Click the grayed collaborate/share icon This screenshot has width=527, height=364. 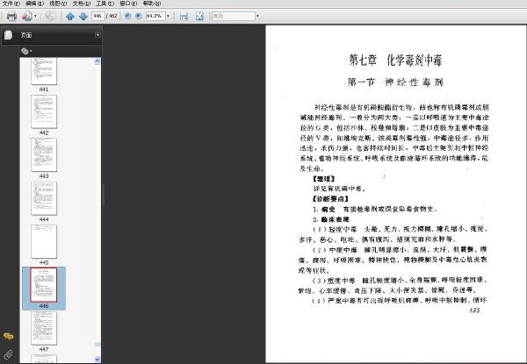(50, 16)
